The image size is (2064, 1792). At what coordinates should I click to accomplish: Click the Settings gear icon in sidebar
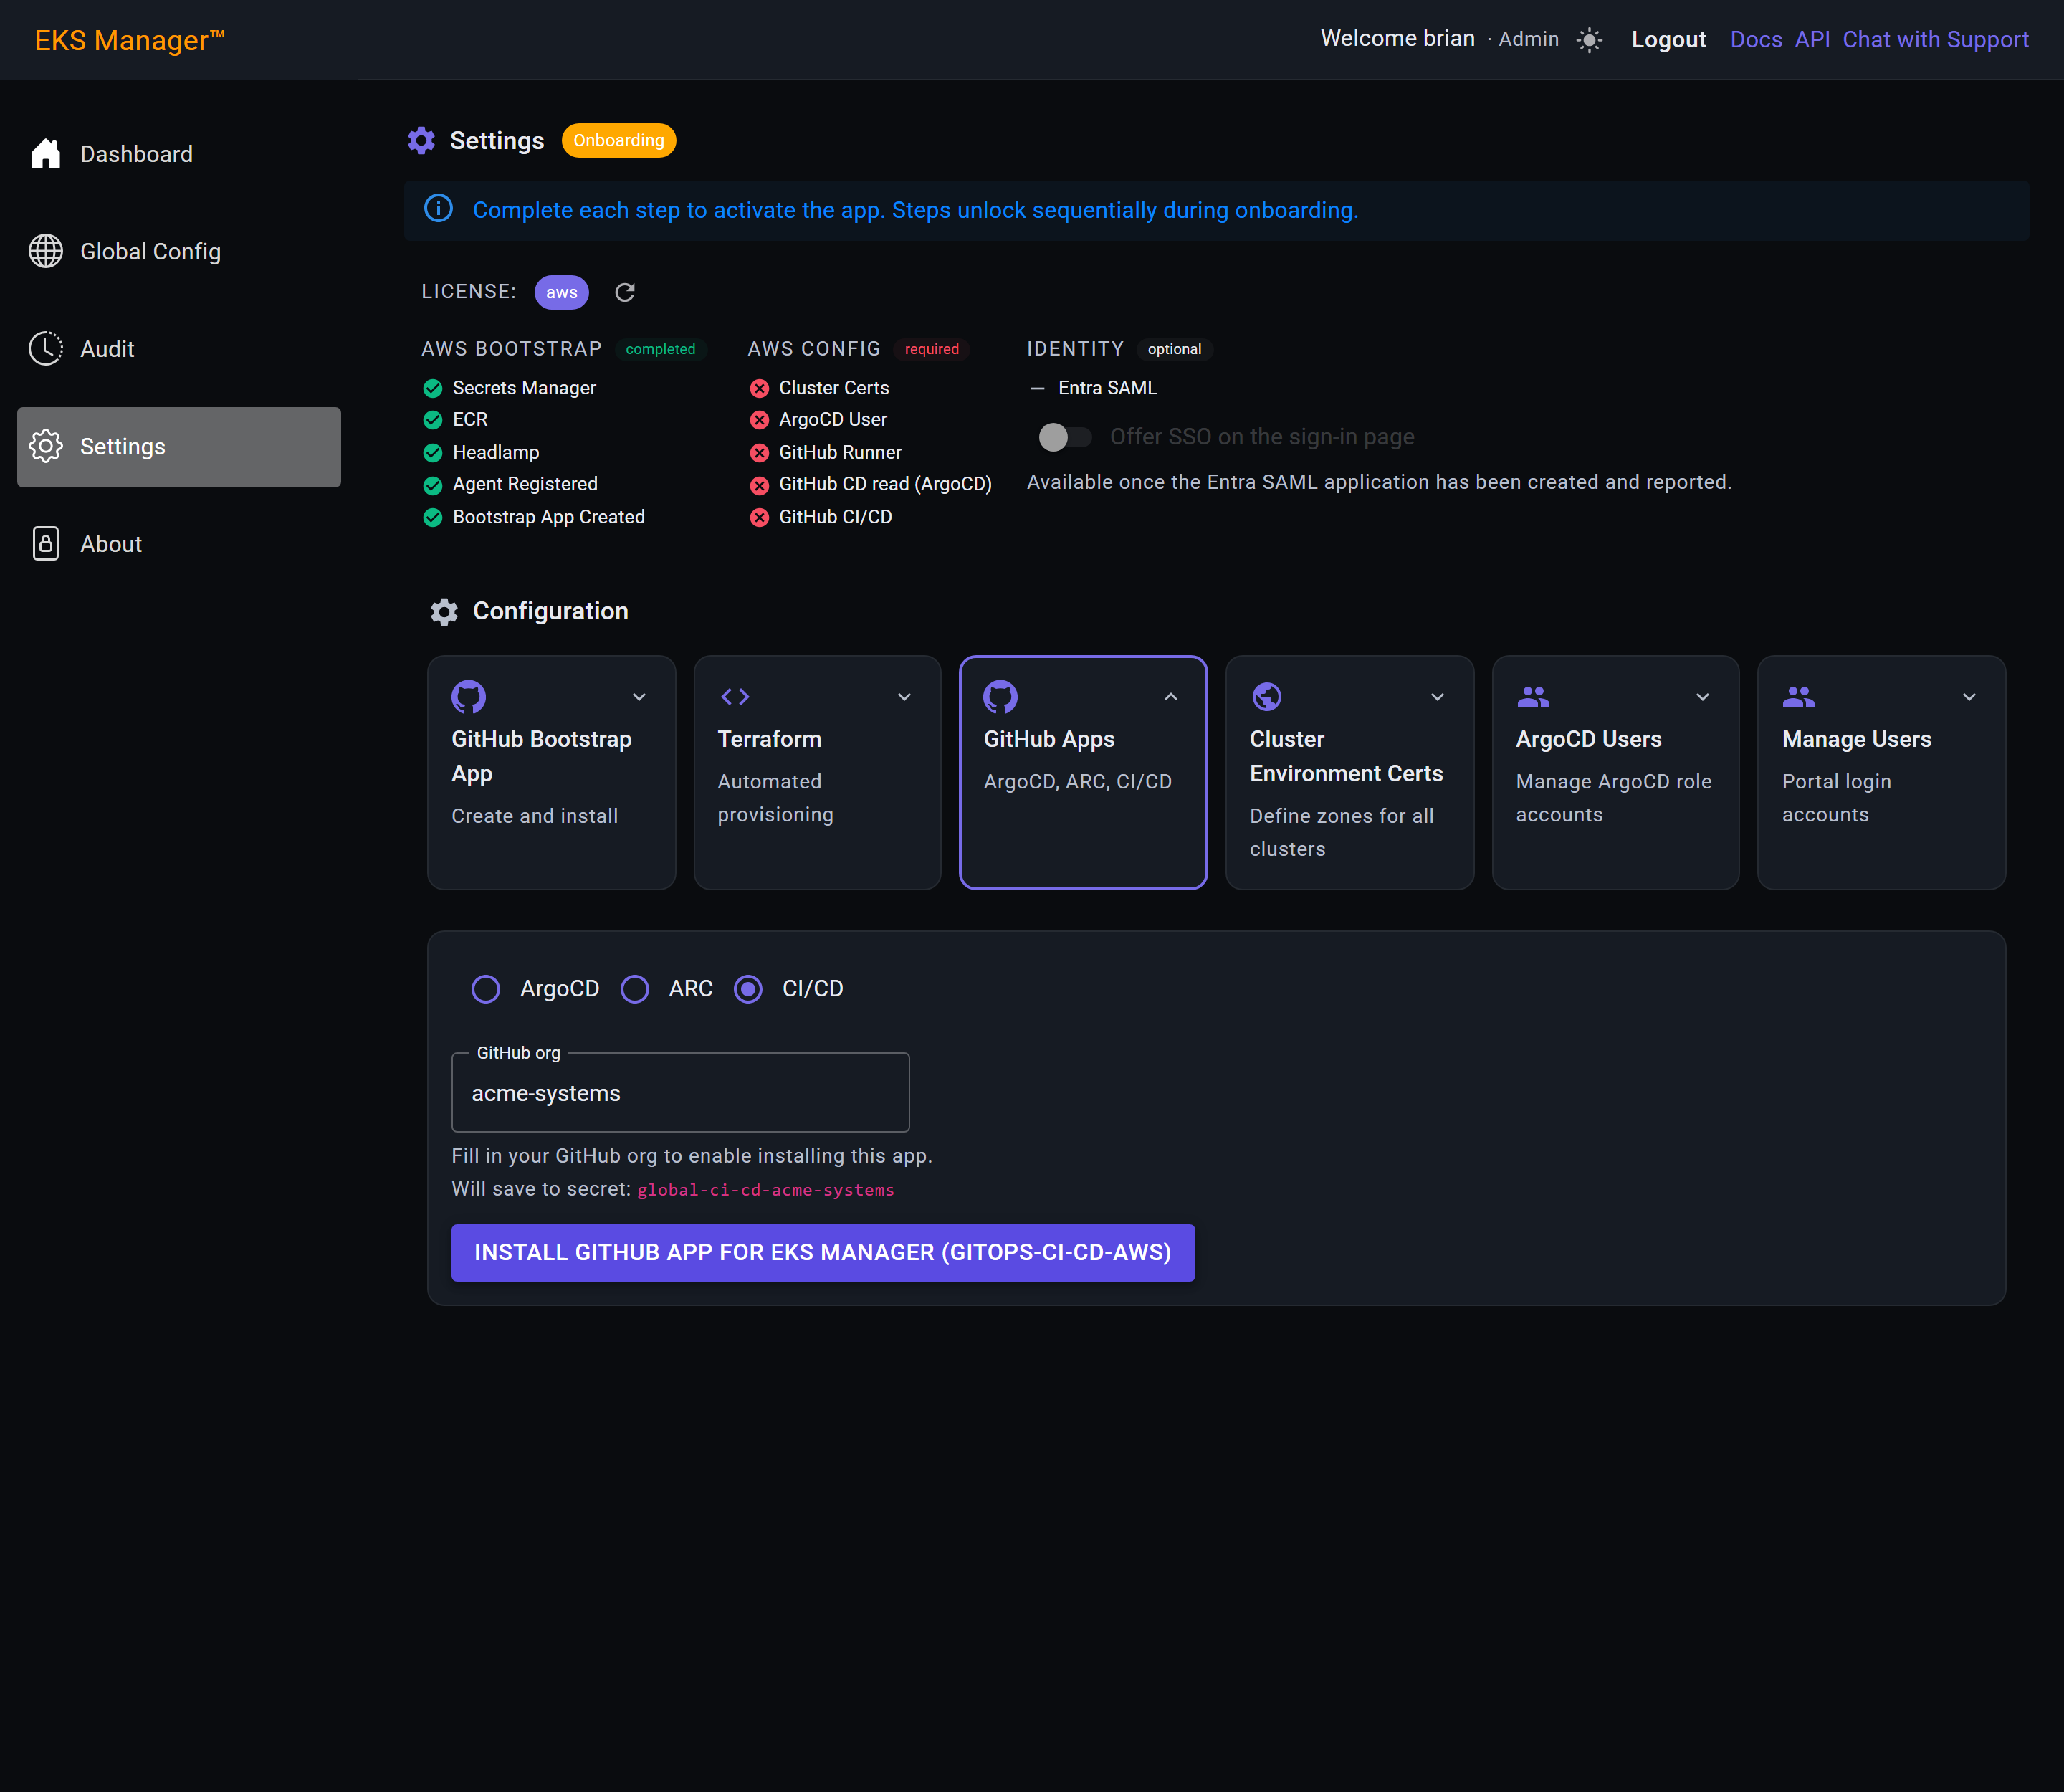(46, 446)
